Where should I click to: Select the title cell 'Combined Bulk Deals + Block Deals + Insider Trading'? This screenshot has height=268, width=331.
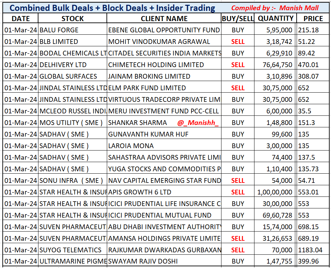112,8
